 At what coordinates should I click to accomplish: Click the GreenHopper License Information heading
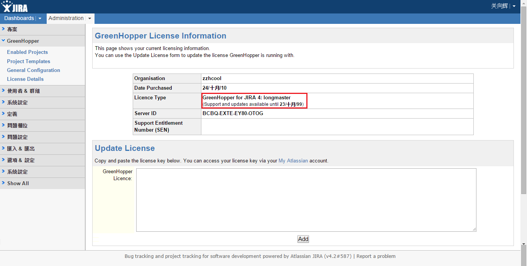[160, 36]
